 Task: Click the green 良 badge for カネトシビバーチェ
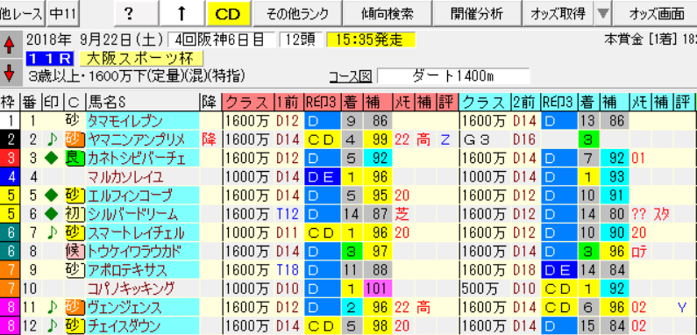pyautogui.click(x=75, y=159)
